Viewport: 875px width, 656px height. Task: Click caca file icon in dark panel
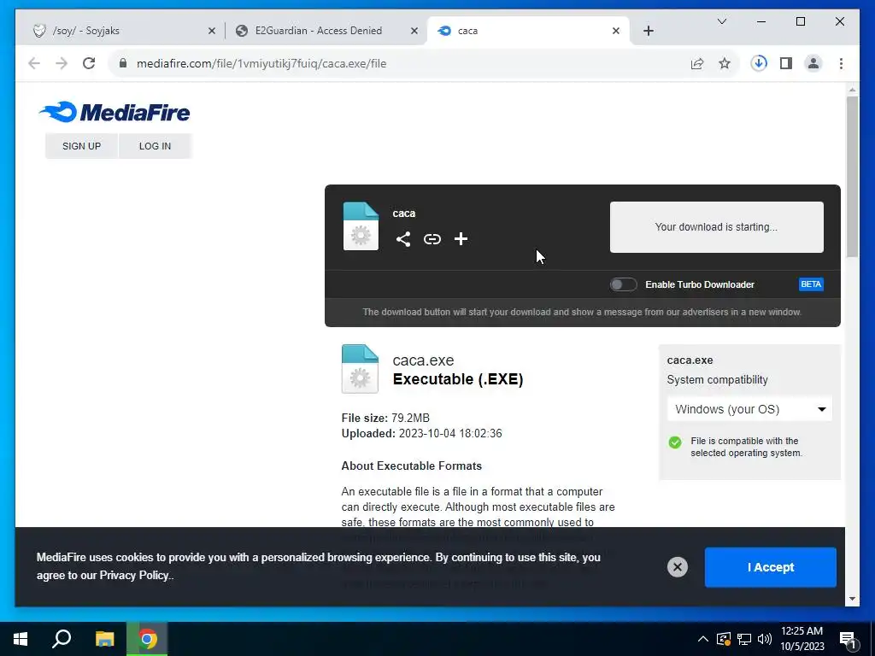coord(361,225)
